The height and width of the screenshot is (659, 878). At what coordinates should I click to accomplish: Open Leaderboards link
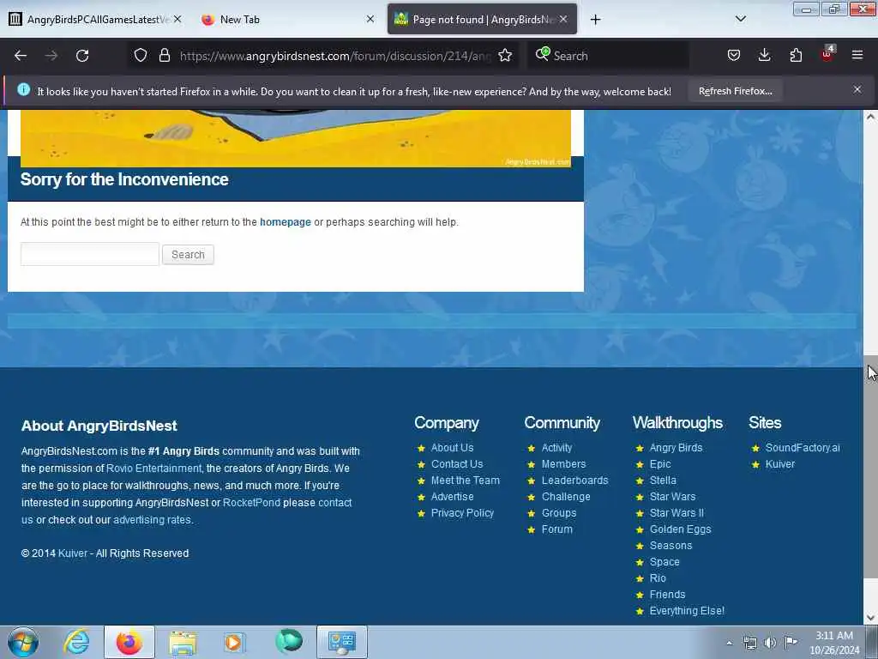pyautogui.click(x=574, y=481)
